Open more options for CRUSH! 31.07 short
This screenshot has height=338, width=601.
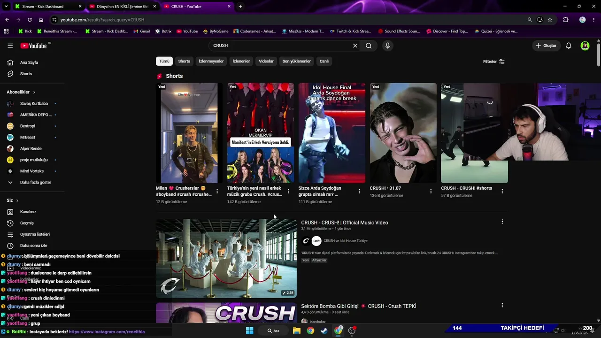431,191
